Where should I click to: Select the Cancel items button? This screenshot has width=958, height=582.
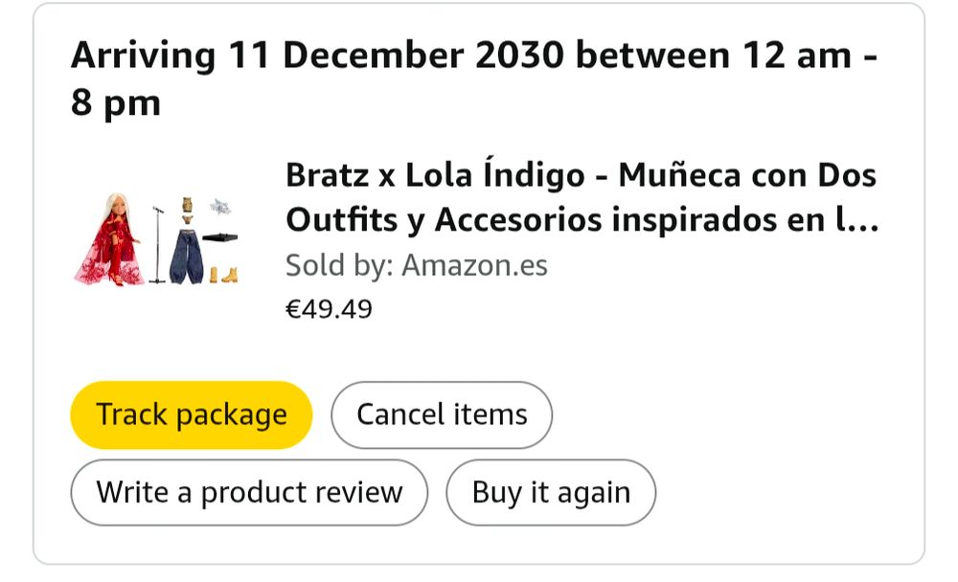[442, 415]
